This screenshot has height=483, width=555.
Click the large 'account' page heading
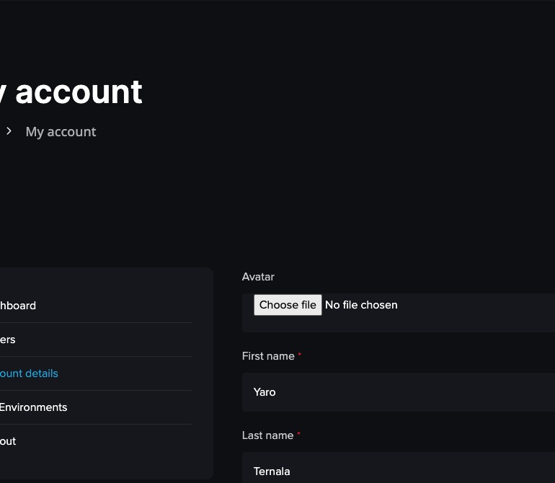pyautogui.click(x=79, y=92)
